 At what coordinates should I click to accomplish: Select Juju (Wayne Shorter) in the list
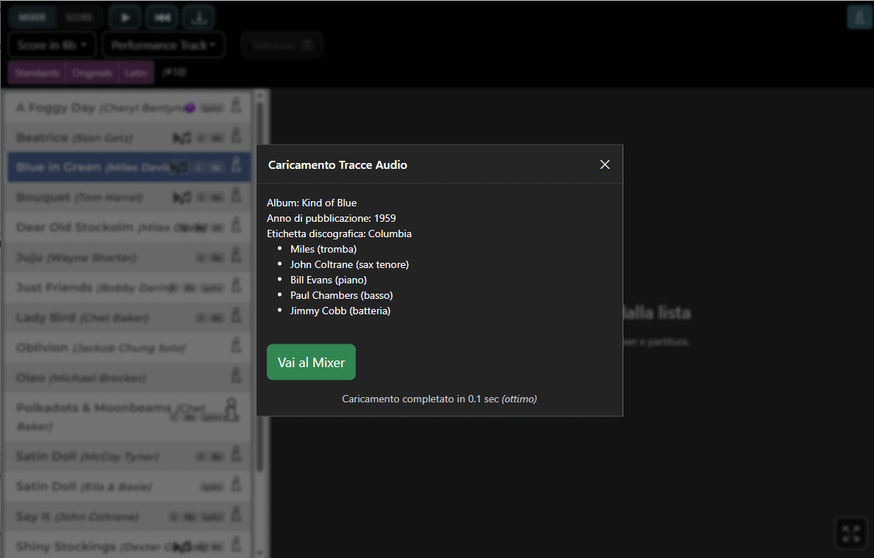pyautogui.click(x=128, y=257)
